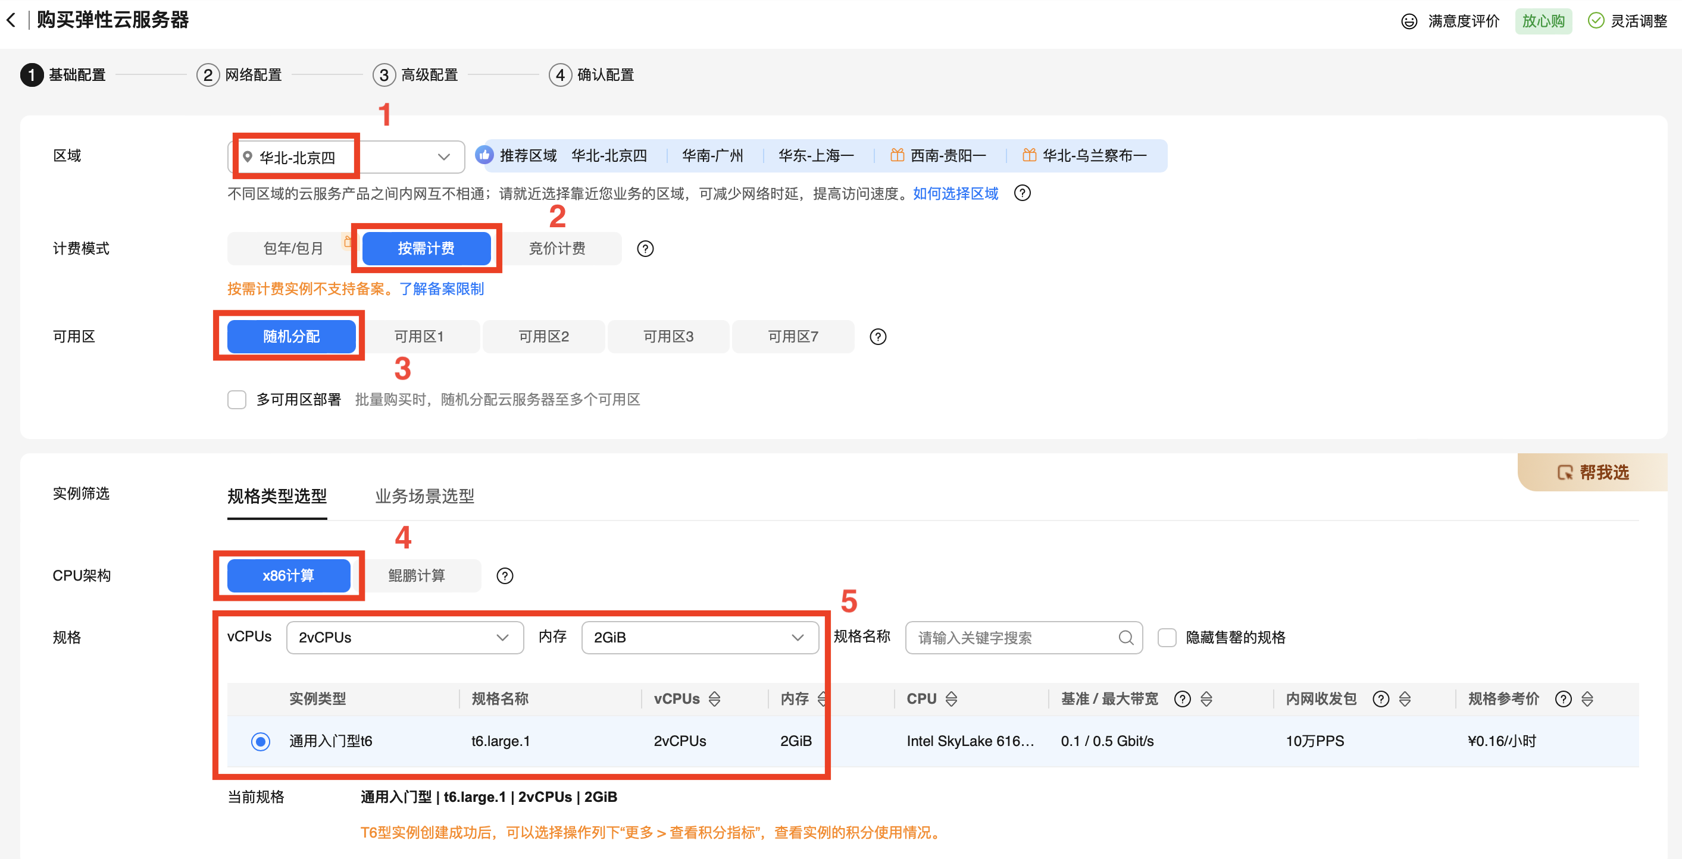Switch to 业务场景选型 tab
Image resolution: width=1682 pixels, height=859 pixels.
pyautogui.click(x=424, y=496)
